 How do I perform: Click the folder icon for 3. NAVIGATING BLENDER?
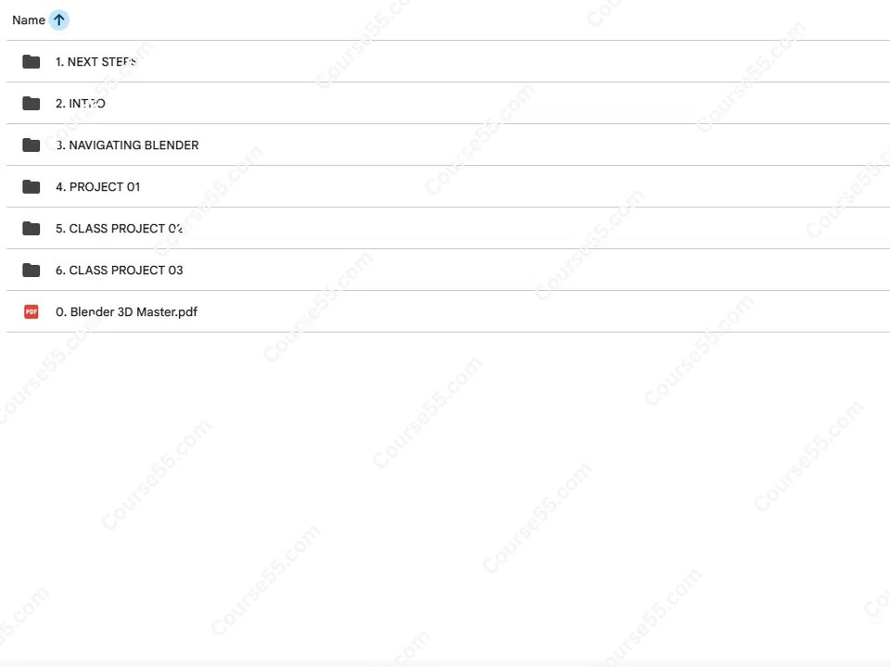point(32,145)
